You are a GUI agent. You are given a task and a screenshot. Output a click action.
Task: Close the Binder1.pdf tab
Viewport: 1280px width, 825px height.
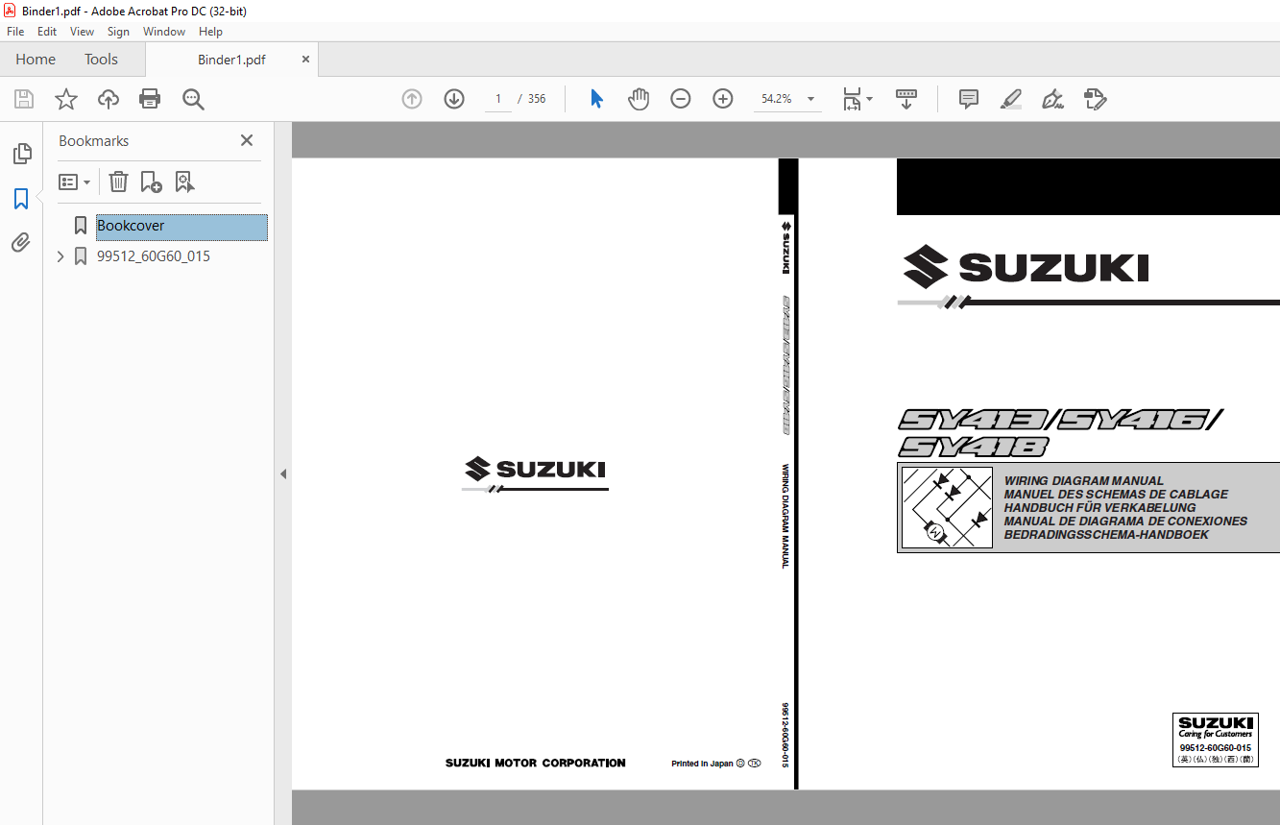pyautogui.click(x=306, y=60)
